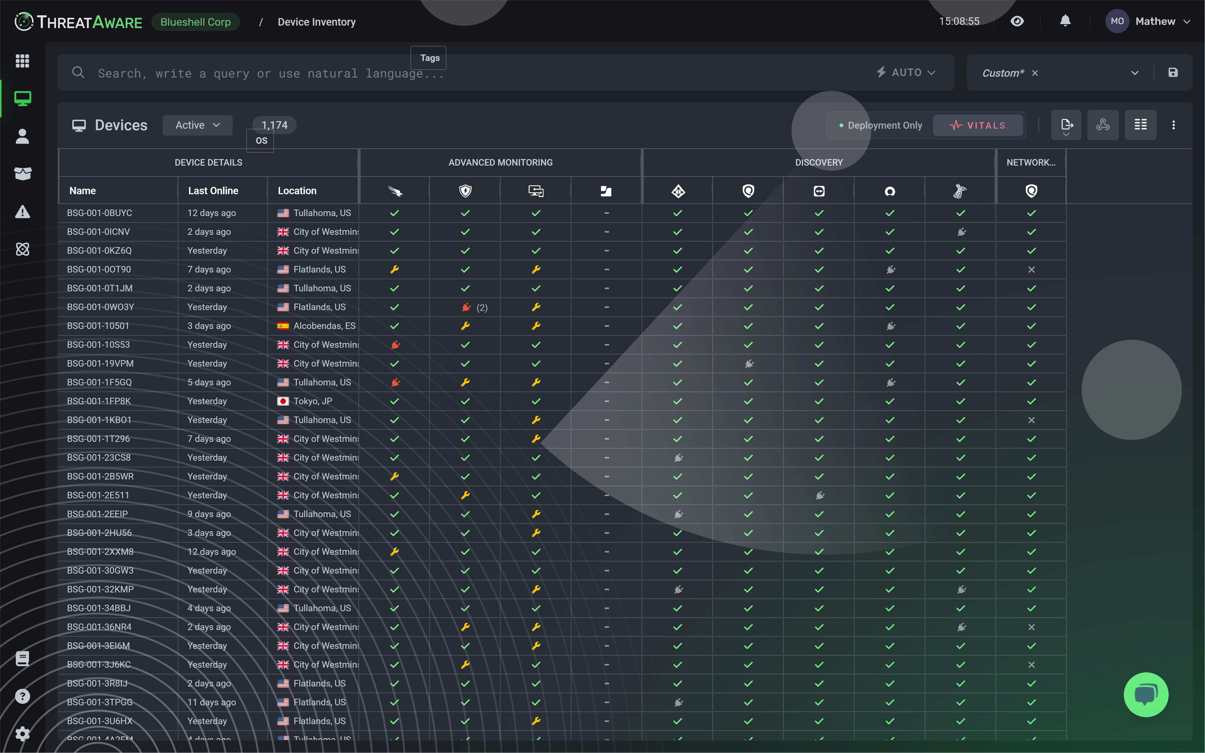This screenshot has height=753, width=1205.
Task: Open the package box icon in the sidebar
Action: click(22, 174)
